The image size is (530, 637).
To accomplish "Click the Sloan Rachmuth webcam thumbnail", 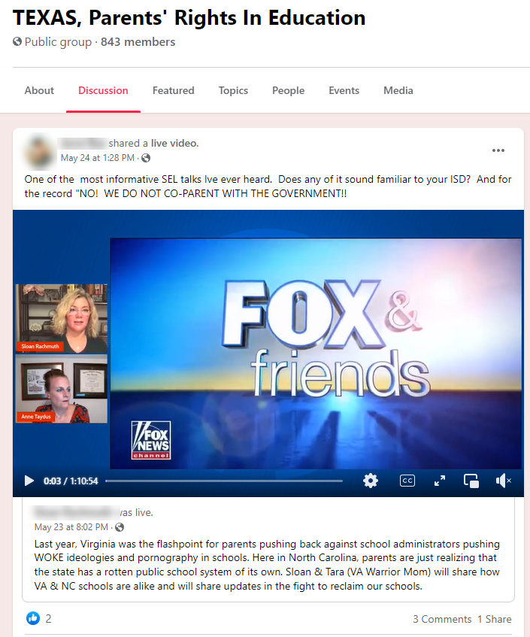I will tap(62, 318).
